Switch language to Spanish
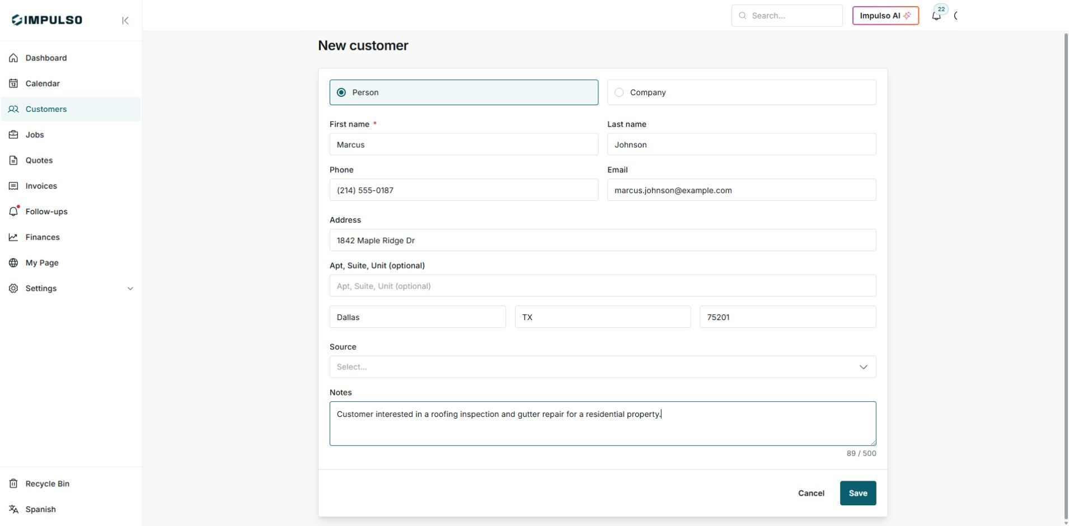1069x526 pixels. pyautogui.click(x=71, y=509)
